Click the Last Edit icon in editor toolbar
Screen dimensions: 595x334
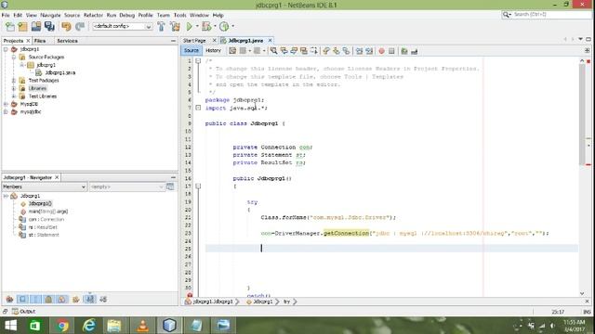pos(232,51)
